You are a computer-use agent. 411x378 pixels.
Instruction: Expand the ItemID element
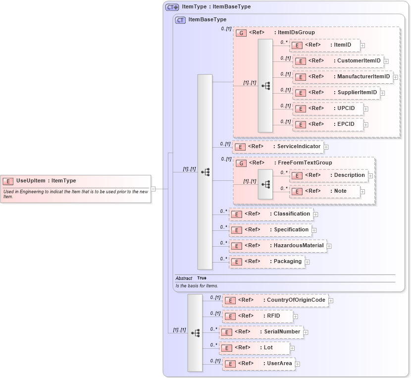click(362, 45)
